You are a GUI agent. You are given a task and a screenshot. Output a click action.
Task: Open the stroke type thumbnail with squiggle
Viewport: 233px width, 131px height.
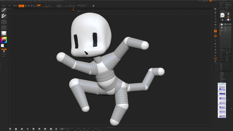click(x=4, y=16)
